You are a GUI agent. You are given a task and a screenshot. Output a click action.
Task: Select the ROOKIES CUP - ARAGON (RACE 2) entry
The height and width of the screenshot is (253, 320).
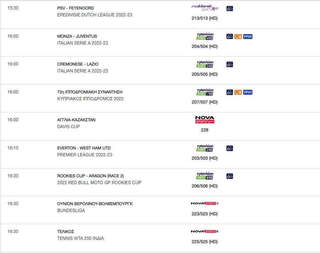[x=90, y=176]
